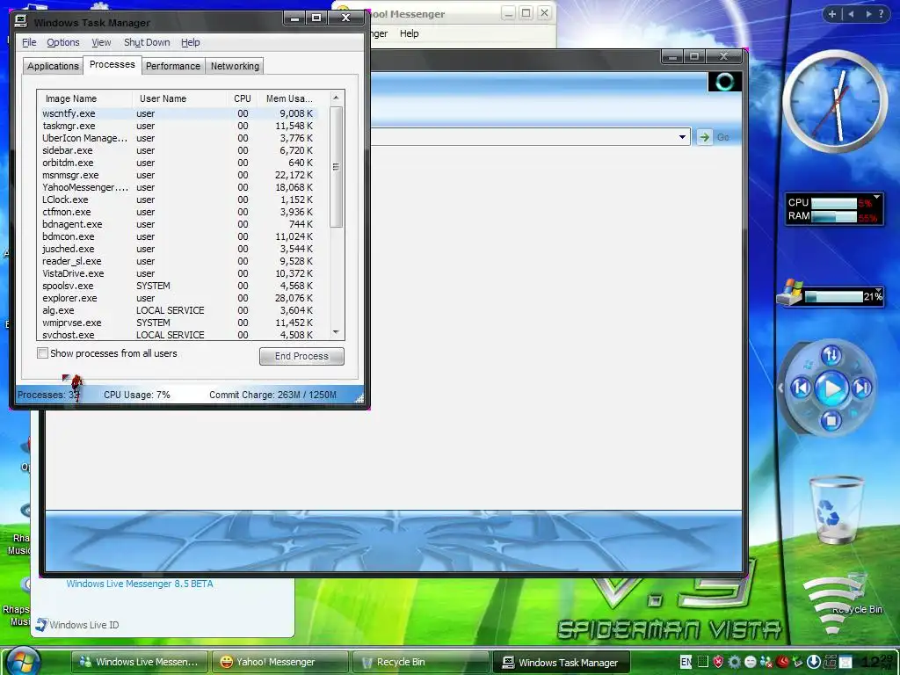The width and height of the screenshot is (900, 675).
Task: Skip to next track in media gadget
Action: pos(862,388)
